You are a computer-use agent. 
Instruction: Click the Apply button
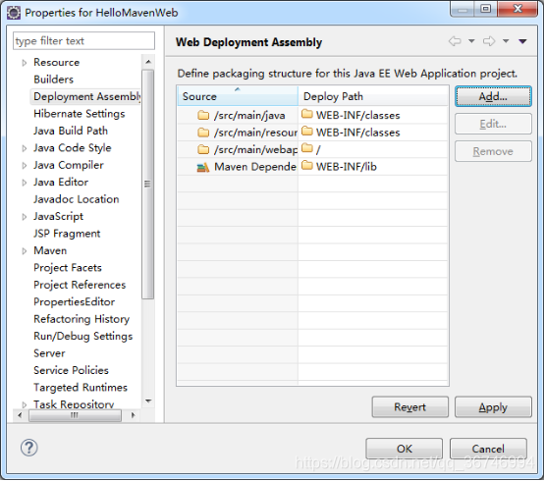pyautogui.click(x=493, y=406)
